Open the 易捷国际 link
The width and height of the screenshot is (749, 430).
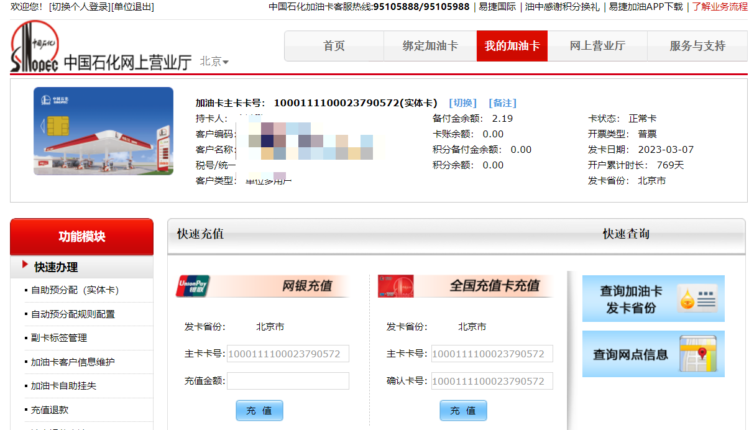[x=497, y=7]
